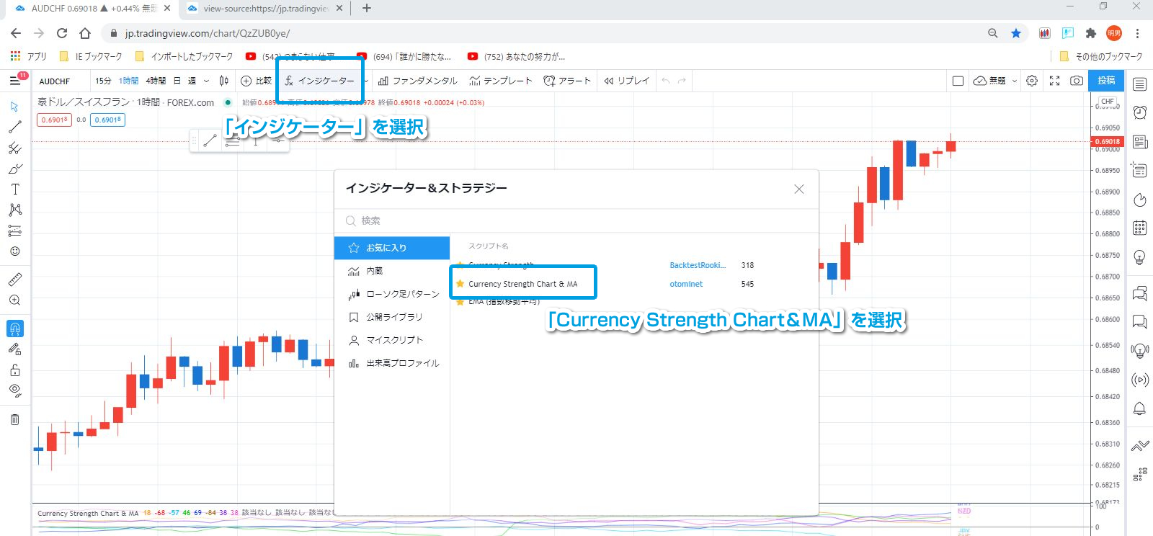Click the undo arrow in top toolbar

click(666, 81)
